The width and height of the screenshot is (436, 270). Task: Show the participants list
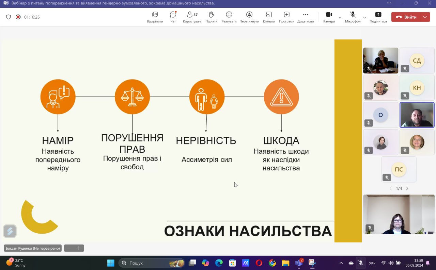(x=192, y=17)
